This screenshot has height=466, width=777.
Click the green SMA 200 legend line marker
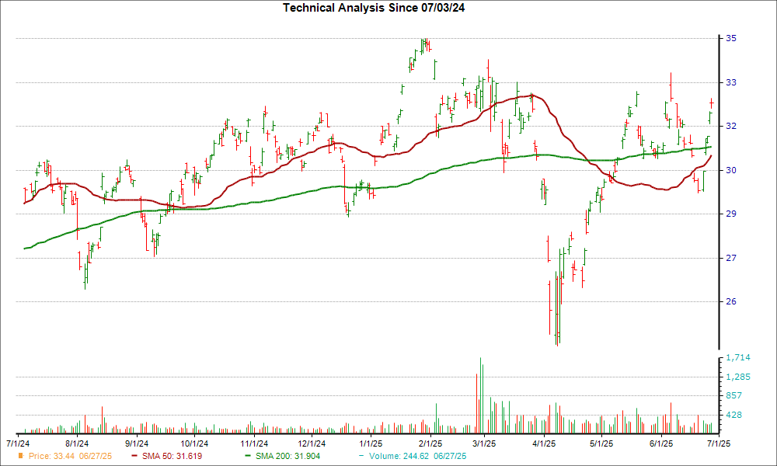tap(249, 456)
